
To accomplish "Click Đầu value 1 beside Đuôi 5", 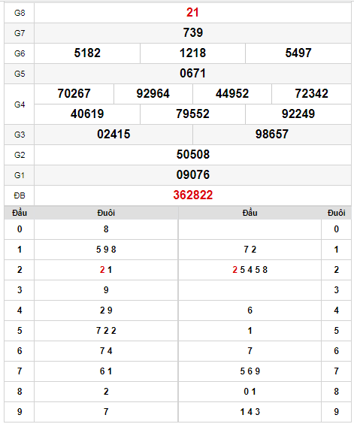I will [x=250, y=331].
